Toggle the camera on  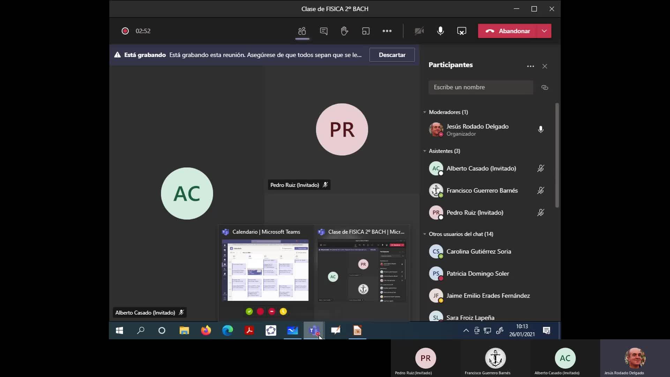point(419,31)
